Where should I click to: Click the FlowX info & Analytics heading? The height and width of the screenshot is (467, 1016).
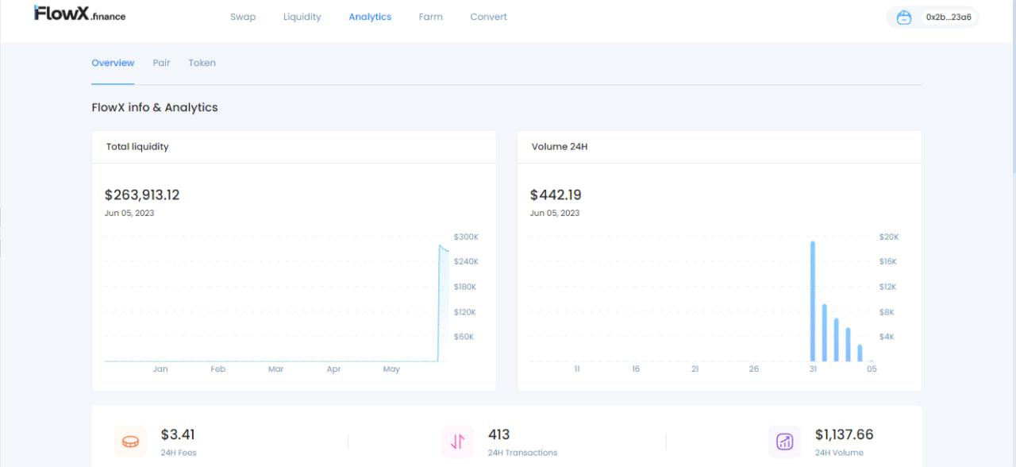(155, 107)
